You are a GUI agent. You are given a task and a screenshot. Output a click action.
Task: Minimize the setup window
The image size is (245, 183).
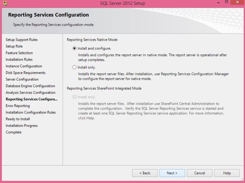219,3
